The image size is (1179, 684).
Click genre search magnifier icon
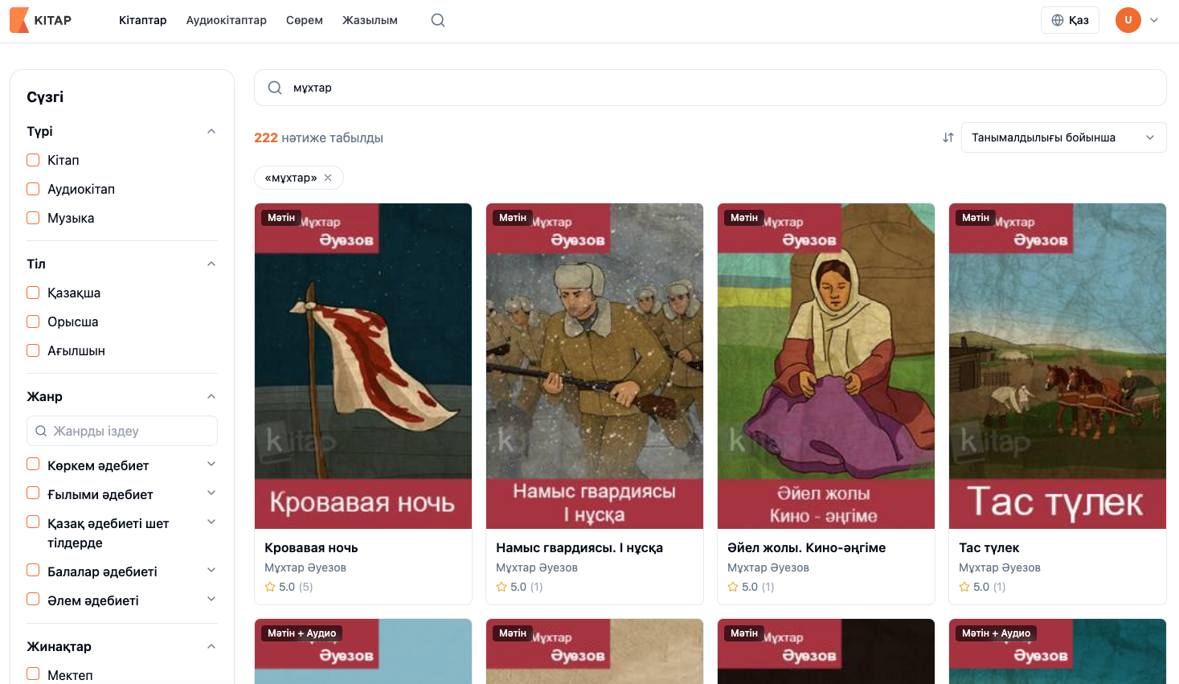(x=41, y=431)
